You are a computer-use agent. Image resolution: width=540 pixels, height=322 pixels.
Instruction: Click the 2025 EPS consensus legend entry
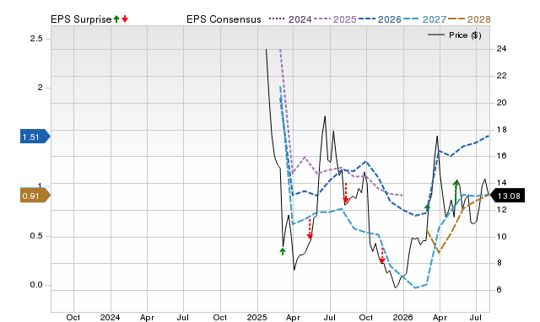click(x=335, y=19)
